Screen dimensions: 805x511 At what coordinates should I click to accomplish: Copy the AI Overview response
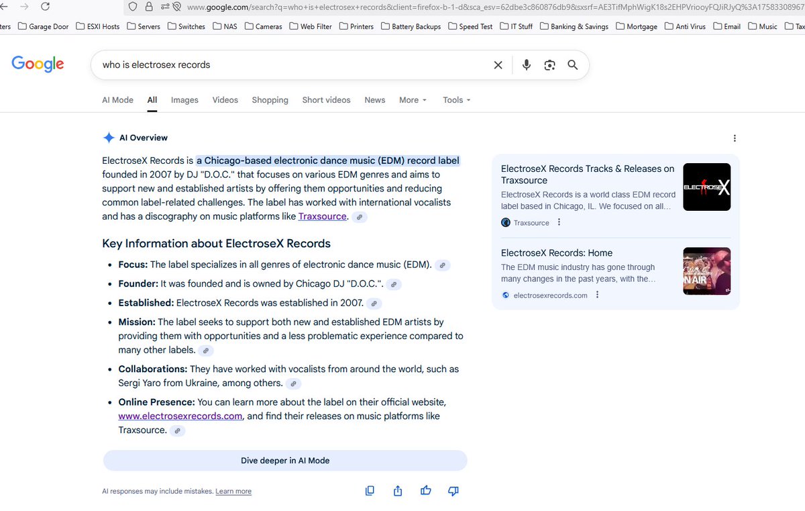[370, 491]
